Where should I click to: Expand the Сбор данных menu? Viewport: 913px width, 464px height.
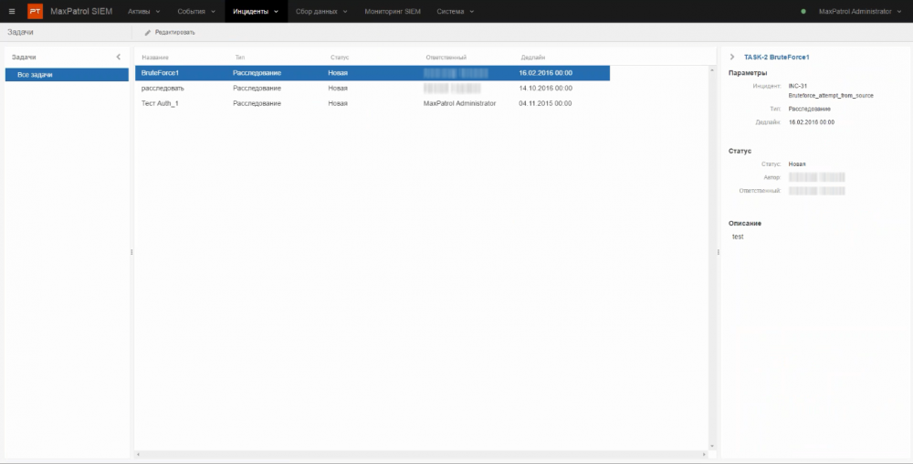pyautogui.click(x=321, y=11)
